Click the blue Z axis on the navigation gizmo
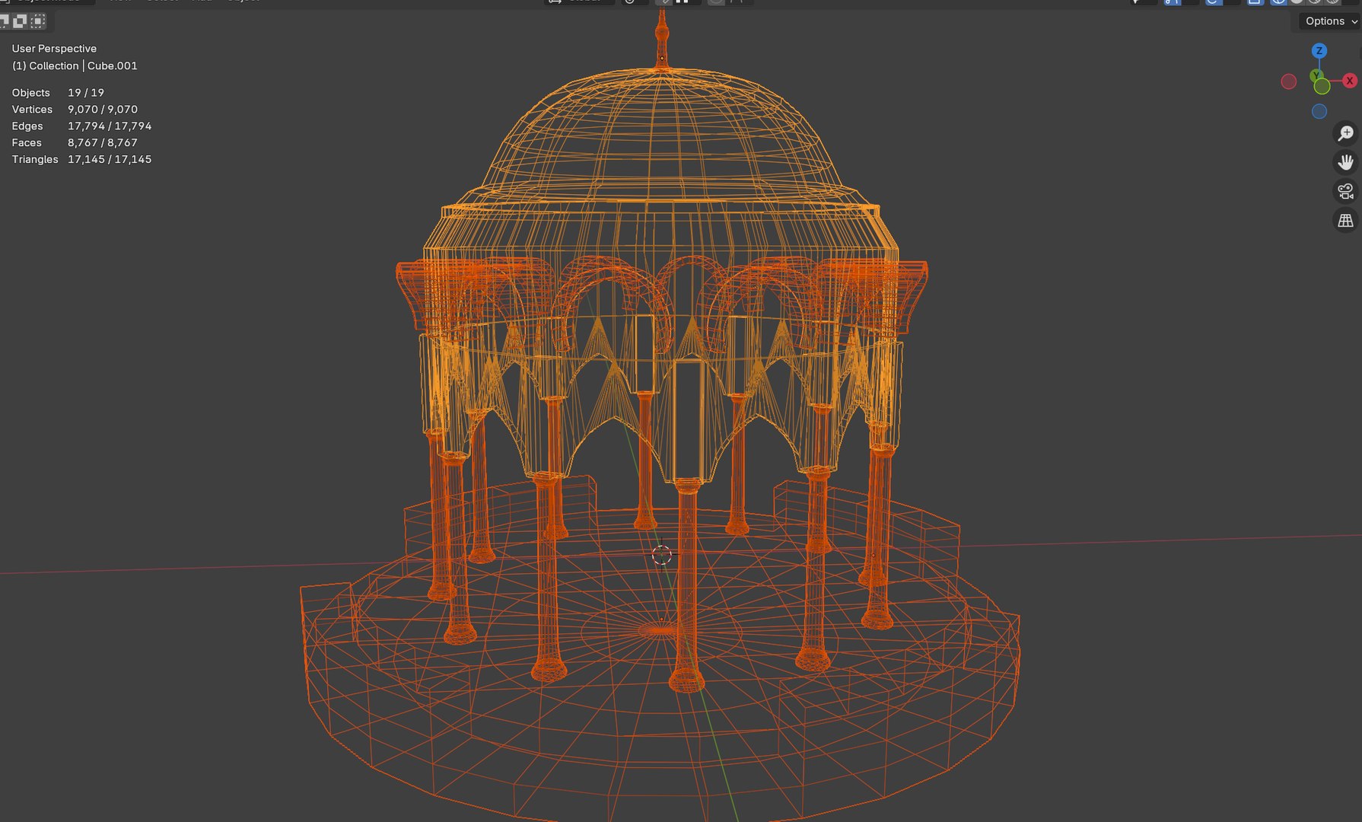 pyautogui.click(x=1319, y=50)
